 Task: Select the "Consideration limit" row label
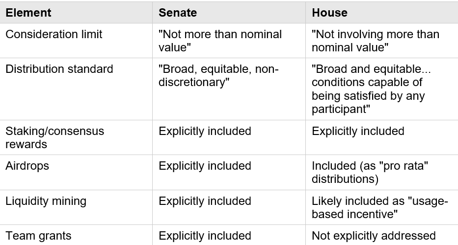pos(54,34)
